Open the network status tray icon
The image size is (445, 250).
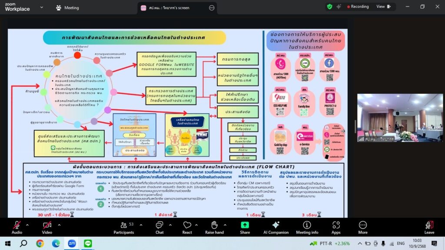[392, 243]
